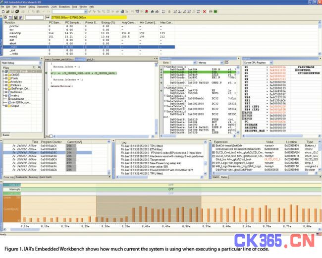The image size is (322, 258).
Task: Click the workspace build-status column icon
Action: 39,67
